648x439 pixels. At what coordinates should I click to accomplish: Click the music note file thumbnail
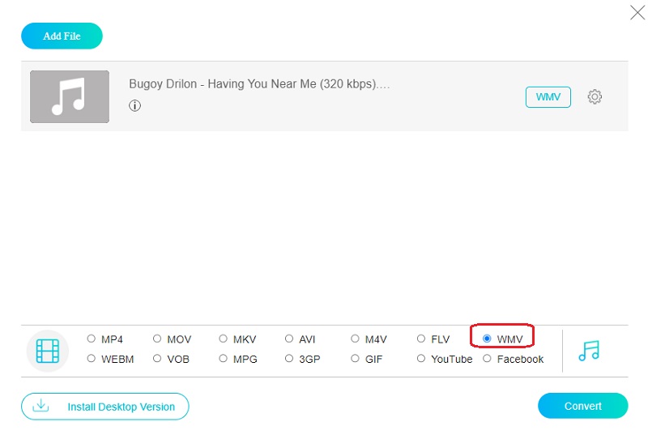pos(70,96)
